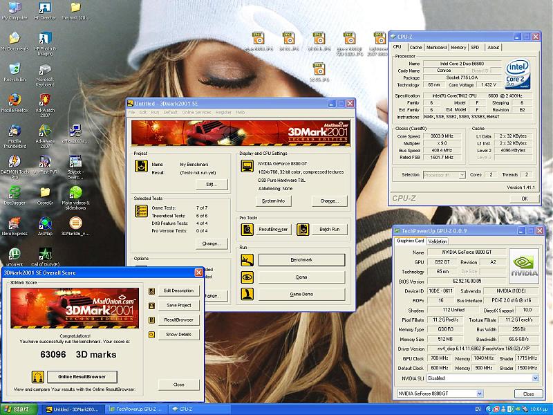
Task: Click the CPU-Z Core Speed value field
Action: pyautogui.click(x=442, y=136)
